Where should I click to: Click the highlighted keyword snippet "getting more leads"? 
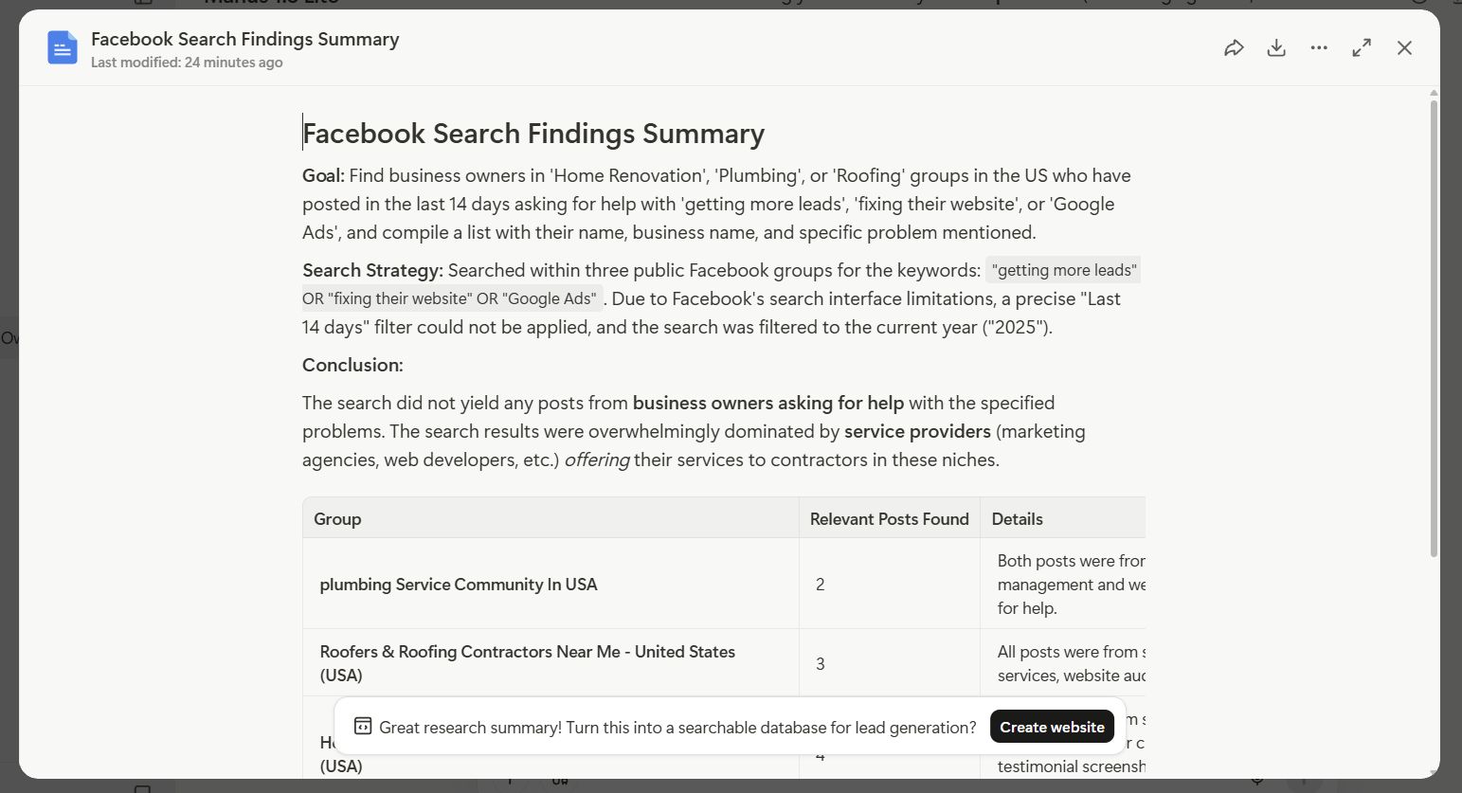click(1063, 270)
